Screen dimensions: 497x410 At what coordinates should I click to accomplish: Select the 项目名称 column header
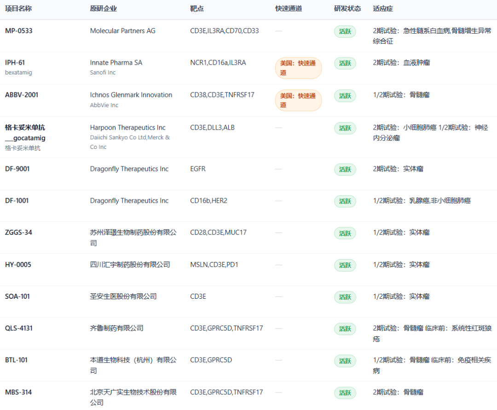18,9
